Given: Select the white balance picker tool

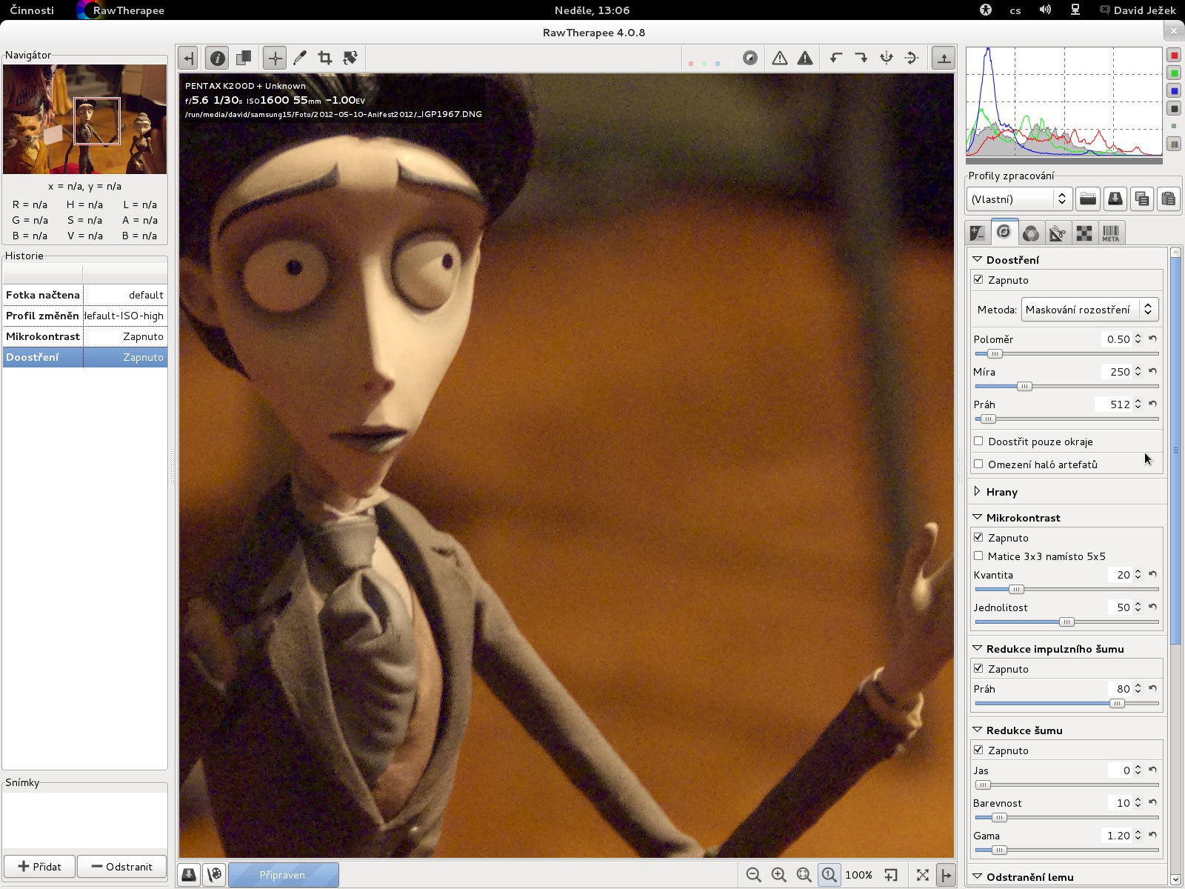Looking at the screenshot, I should click(300, 58).
